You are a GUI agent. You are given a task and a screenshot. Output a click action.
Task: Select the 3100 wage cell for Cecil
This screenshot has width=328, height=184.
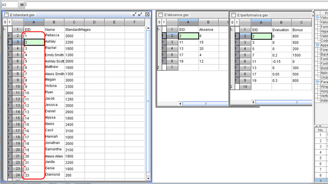click(x=75, y=131)
